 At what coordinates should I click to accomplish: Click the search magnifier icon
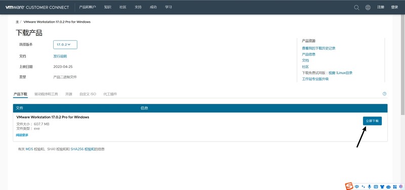coord(356,8)
